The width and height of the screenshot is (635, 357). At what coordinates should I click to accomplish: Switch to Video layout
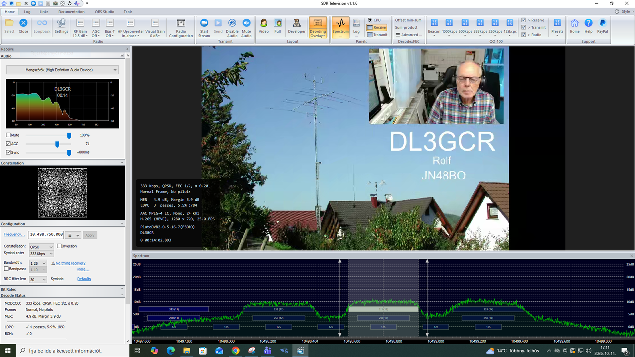point(264,26)
